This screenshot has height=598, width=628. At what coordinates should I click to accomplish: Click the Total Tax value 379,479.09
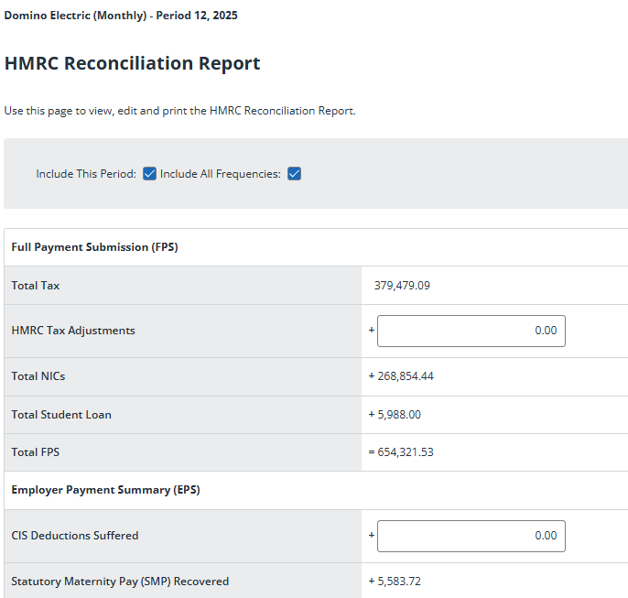click(402, 286)
